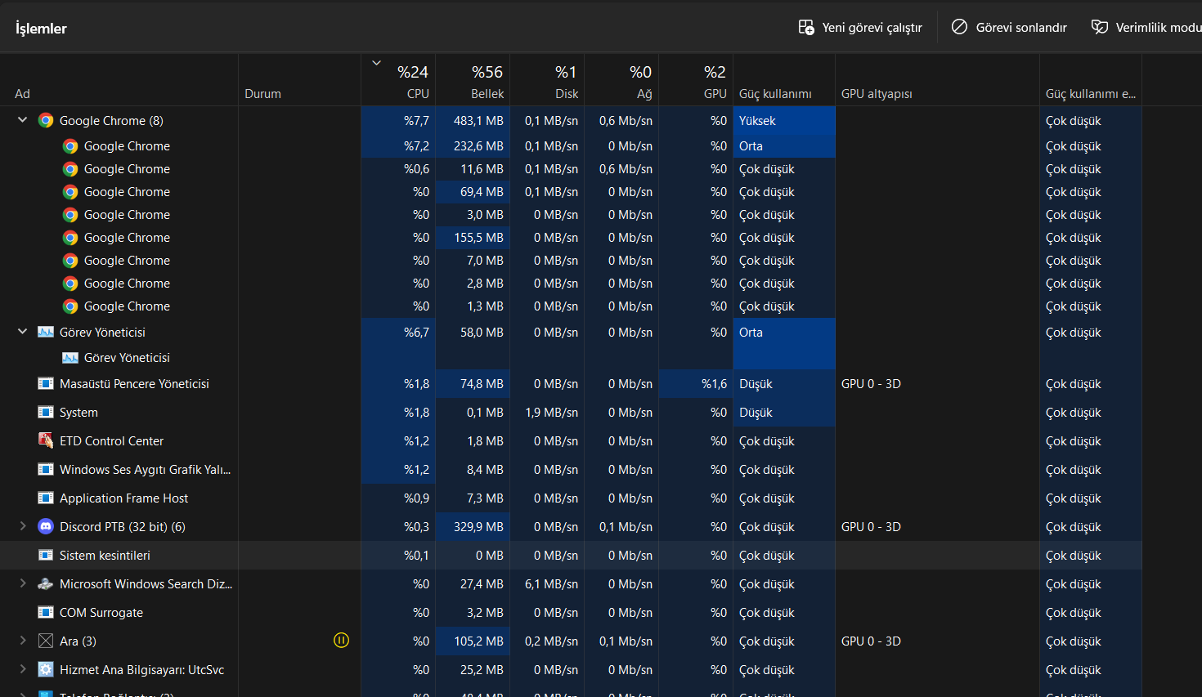Viewport: 1202px width, 697px height.
Task: Click the Görev Yöneticisi group icon
Action: point(46,333)
